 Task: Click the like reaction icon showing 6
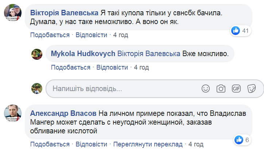coord(239,140)
